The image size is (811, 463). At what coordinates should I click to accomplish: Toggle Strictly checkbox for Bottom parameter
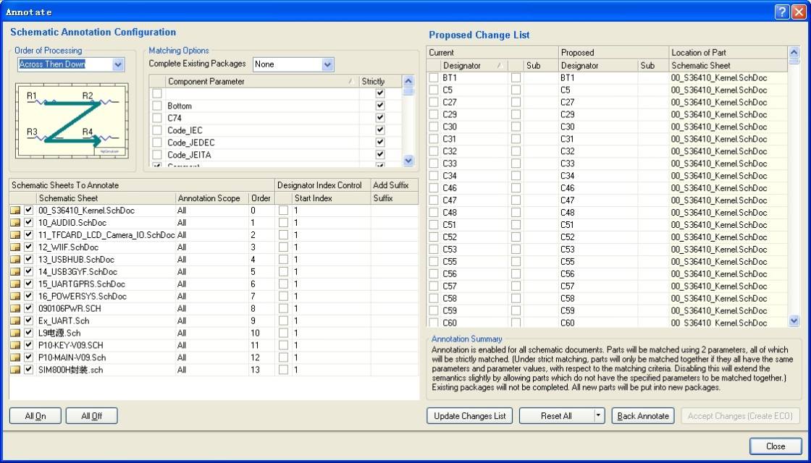pyautogui.click(x=380, y=106)
